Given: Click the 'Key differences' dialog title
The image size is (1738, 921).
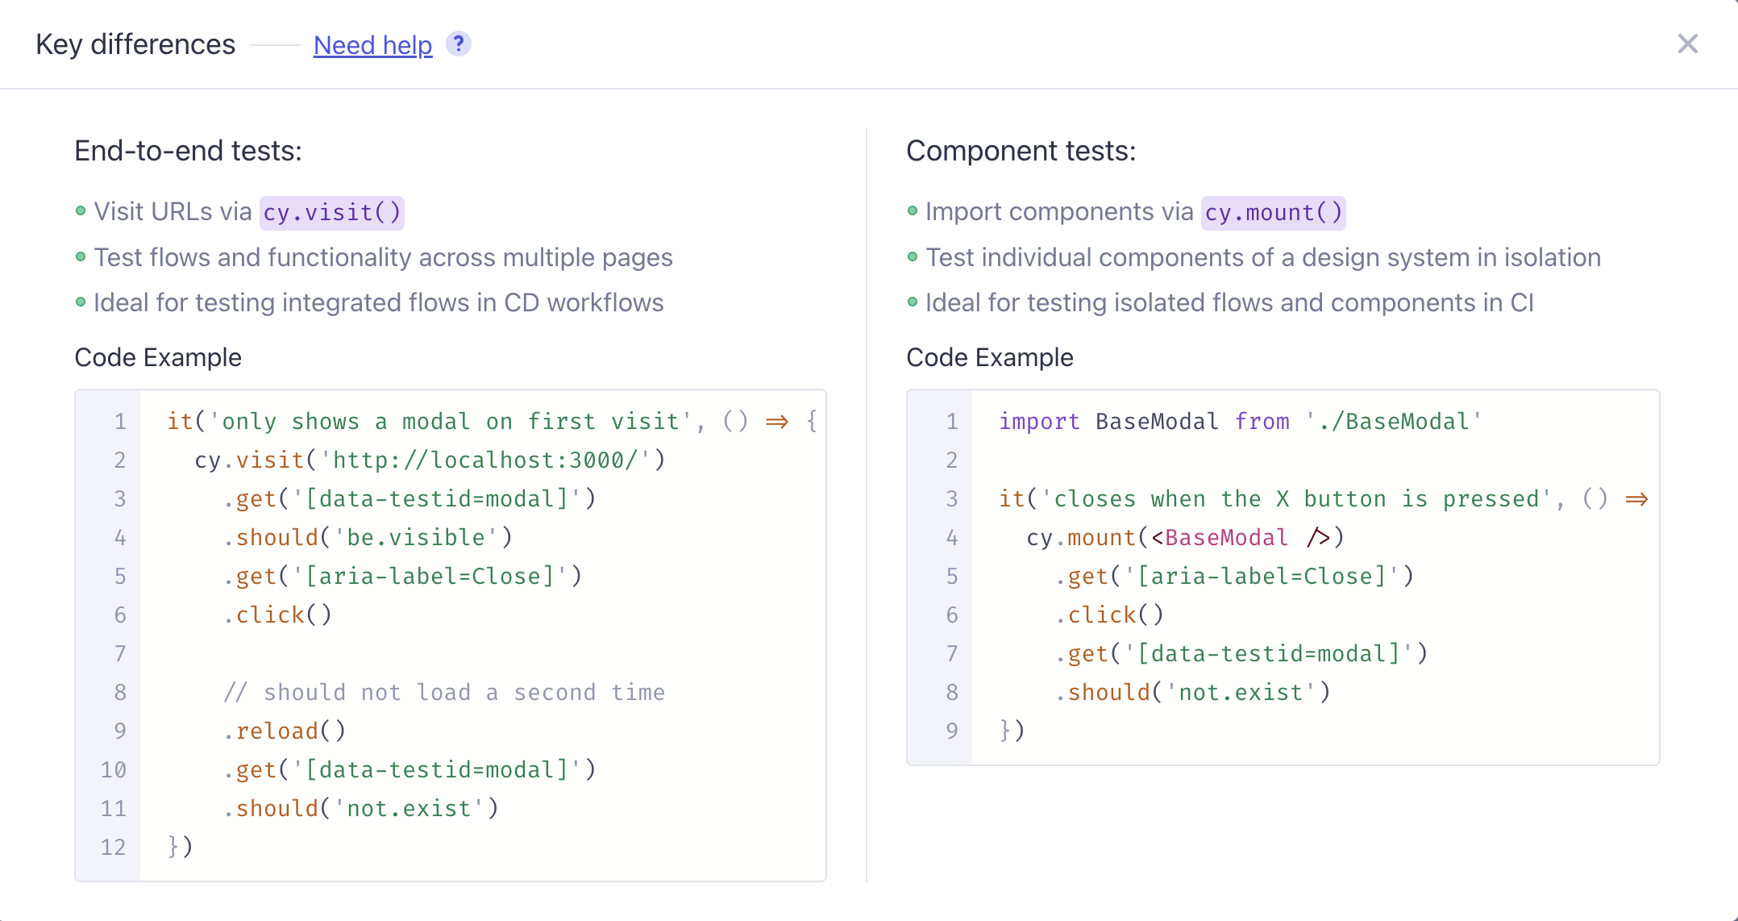Looking at the screenshot, I should coord(135,44).
